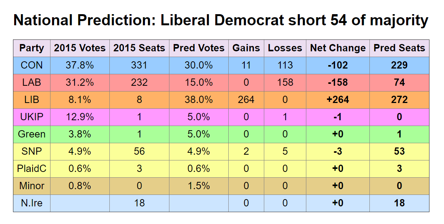Viewport: 444px width, 224px height.
Task: Select the Party column header
Action: point(32,48)
